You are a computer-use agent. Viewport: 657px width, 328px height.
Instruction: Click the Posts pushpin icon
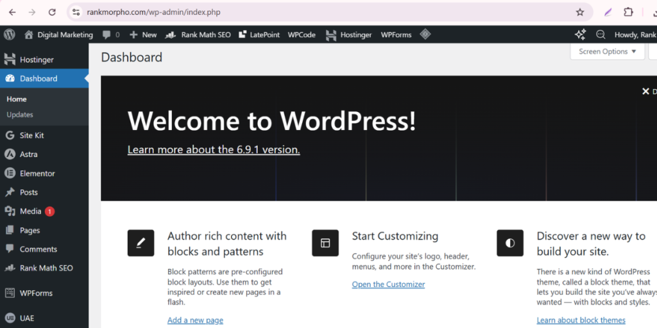(10, 192)
